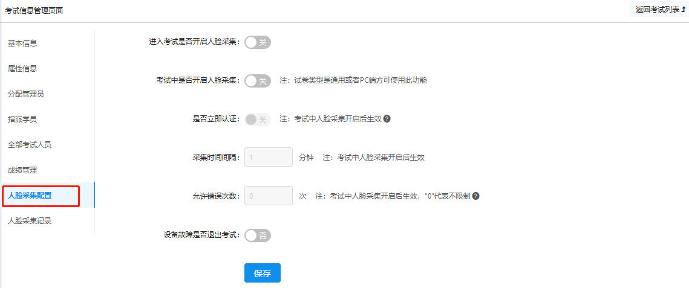Click 采集时间间隔 input field

coord(269,157)
